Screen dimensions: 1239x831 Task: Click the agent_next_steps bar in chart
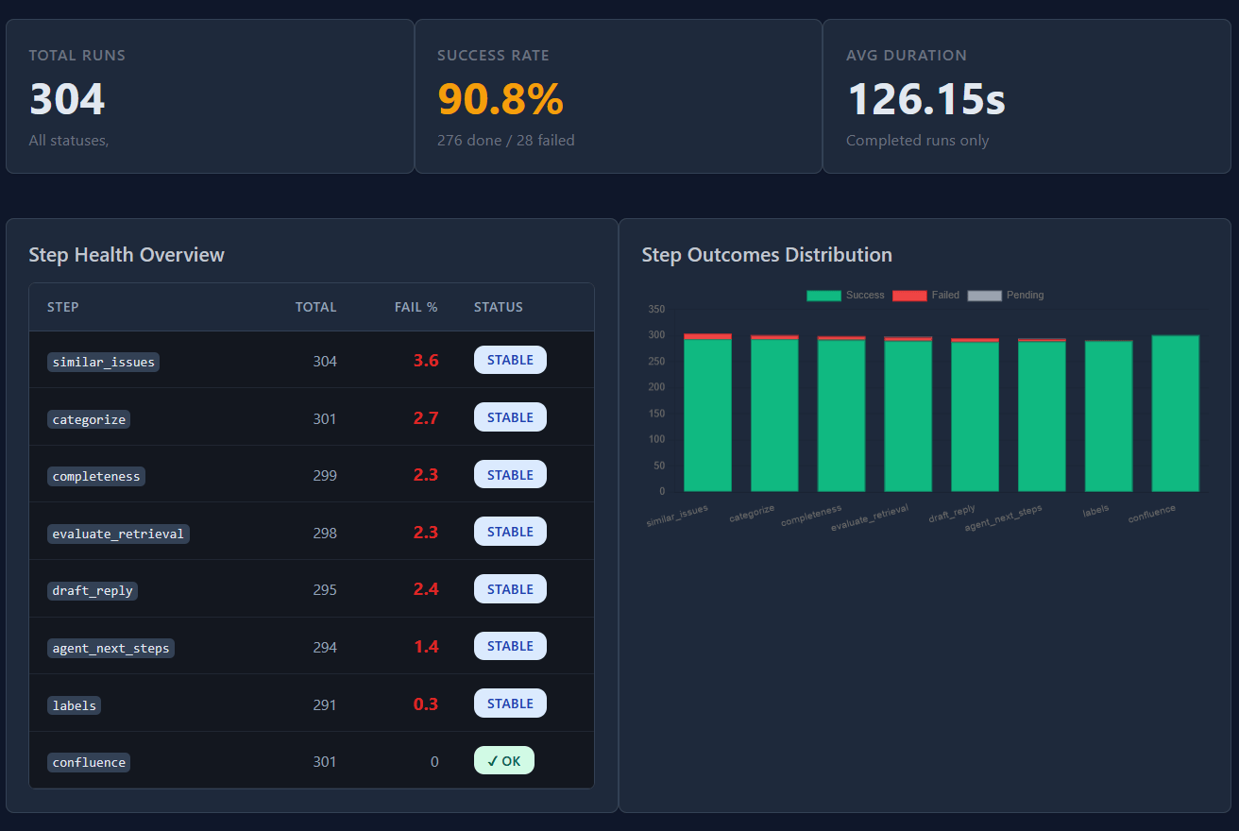[x=1042, y=415]
